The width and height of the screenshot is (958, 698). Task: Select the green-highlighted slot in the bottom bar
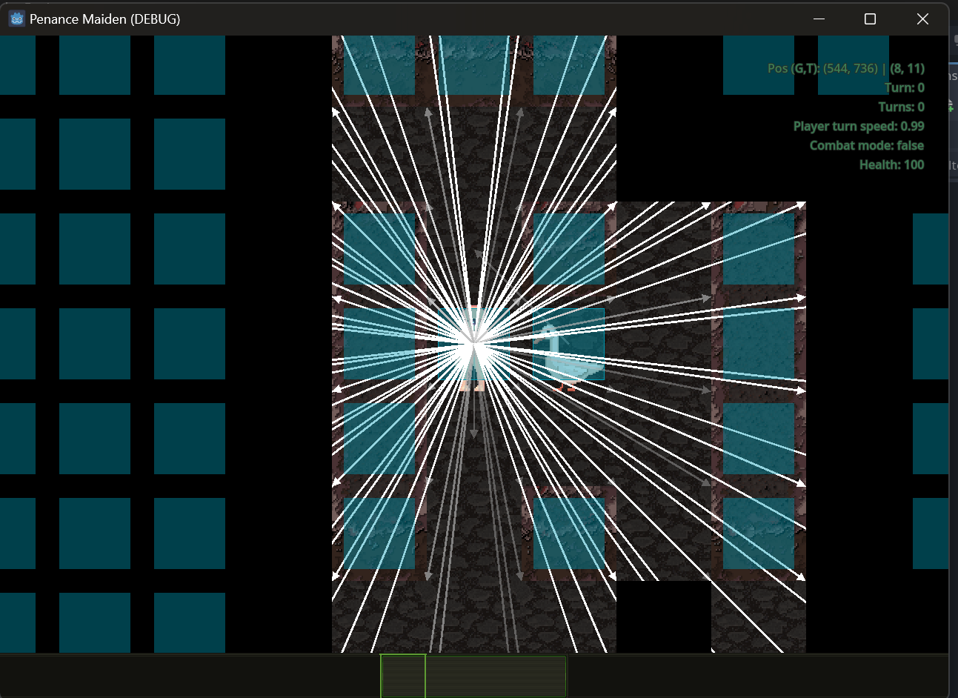[x=403, y=676]
